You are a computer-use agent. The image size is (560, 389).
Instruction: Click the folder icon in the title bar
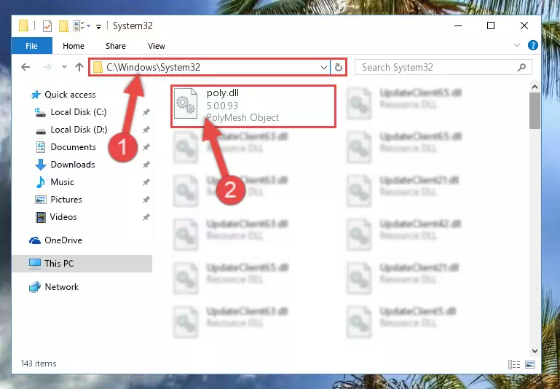[x=23, y=25]
